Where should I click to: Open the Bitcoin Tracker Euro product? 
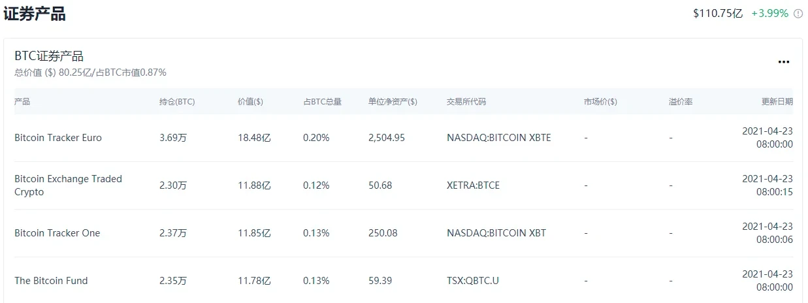(x=58, y=138)
